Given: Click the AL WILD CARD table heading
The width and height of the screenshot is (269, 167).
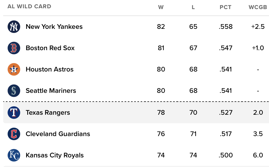Looking at the screenshot, I should coord(29,6).
